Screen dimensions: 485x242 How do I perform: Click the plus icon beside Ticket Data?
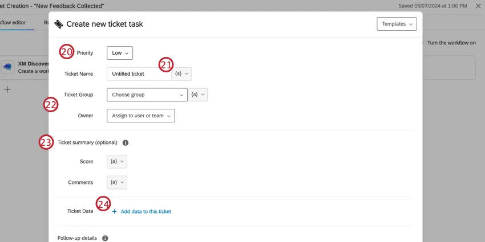coord(114,211)
